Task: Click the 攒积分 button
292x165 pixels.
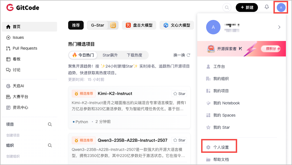Action: [x=271, y=49]
